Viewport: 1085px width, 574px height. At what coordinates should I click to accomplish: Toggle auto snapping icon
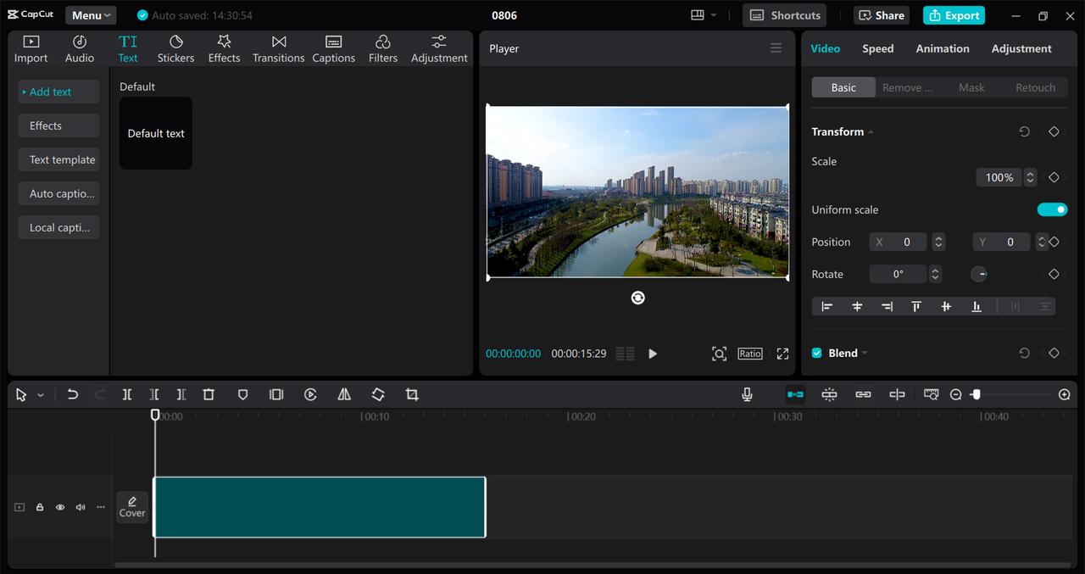click(829, 394)
